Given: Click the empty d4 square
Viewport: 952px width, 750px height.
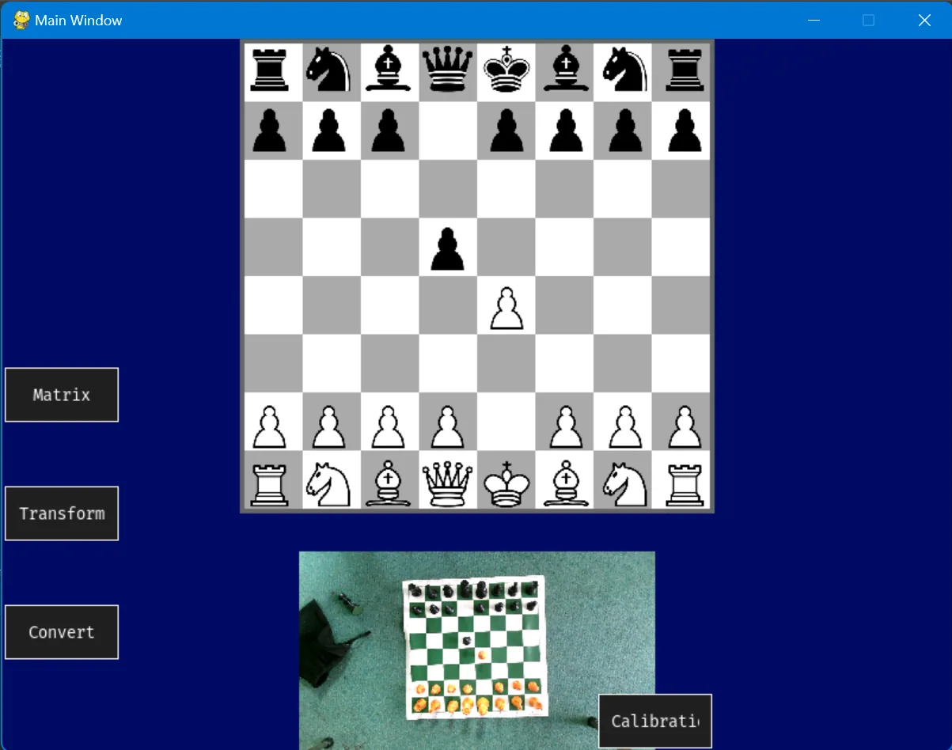Looking at the screenshot, I should 448,305.
